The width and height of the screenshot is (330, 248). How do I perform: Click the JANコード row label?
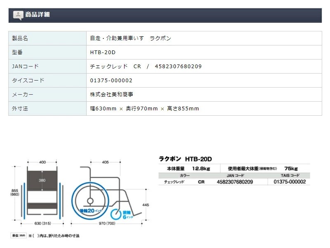pos(25,67)
